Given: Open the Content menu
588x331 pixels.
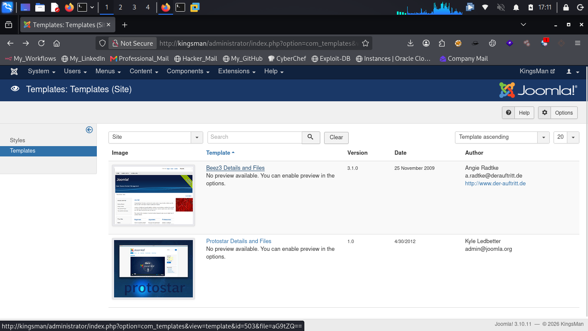Looking at the screenshot, I should 144,72.
